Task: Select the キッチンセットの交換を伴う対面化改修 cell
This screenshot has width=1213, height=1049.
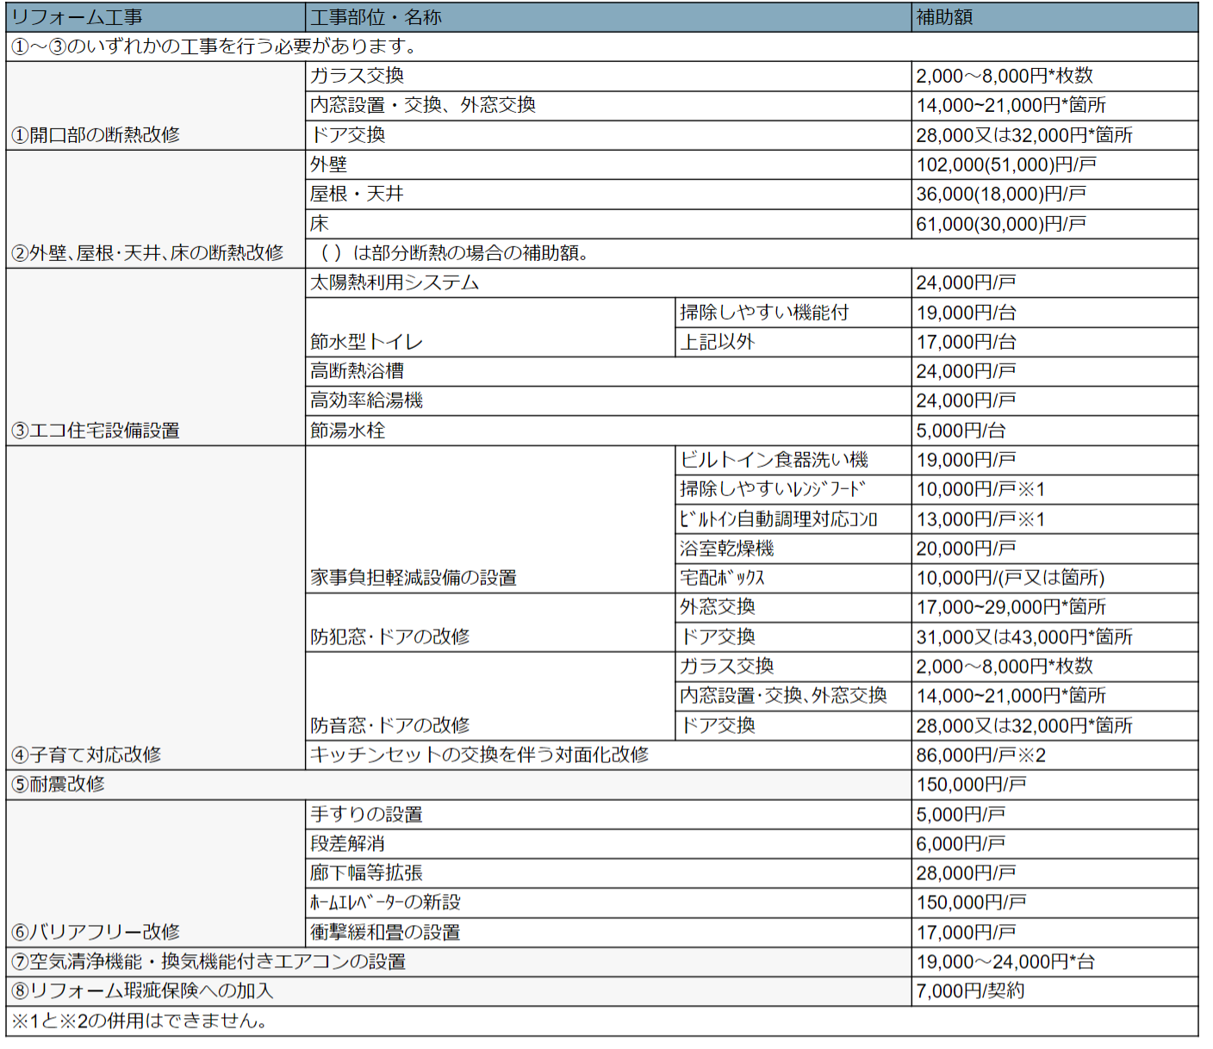Action: [x=607, y=755]
